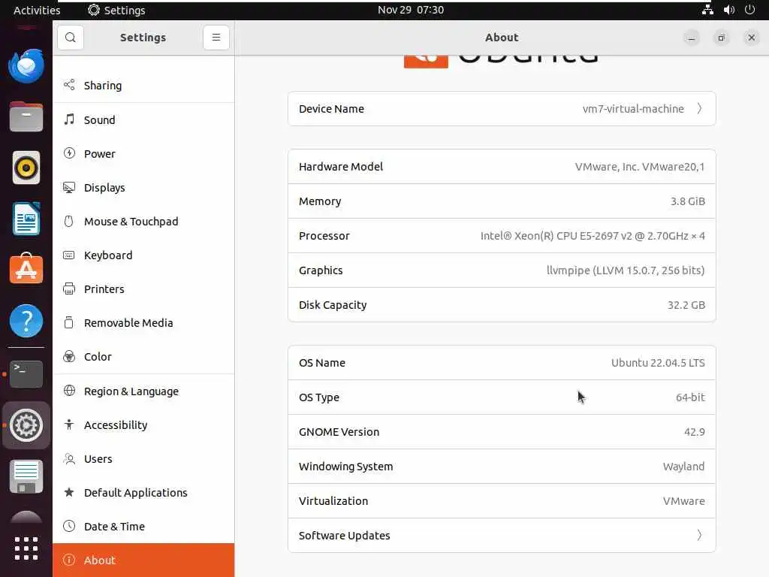Click the Accessibility icon in sidebar
Screen dimensions: 769x577
click(69, 424)
